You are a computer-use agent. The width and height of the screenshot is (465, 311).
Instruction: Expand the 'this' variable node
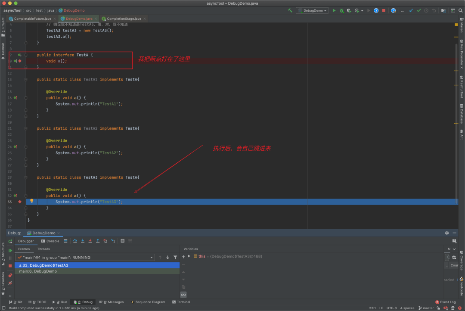coord(189,256)
